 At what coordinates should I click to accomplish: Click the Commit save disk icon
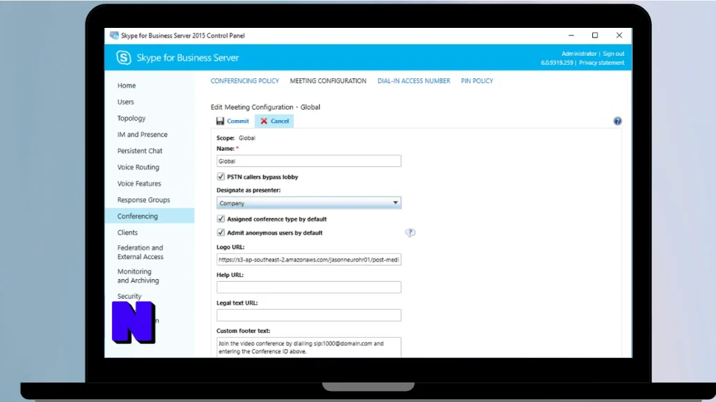pyautogui.click(x=220, y=121)
